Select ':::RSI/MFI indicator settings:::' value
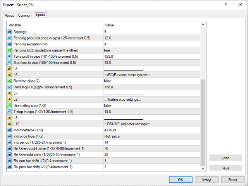The image size is (248, 186). coord(127,124)
